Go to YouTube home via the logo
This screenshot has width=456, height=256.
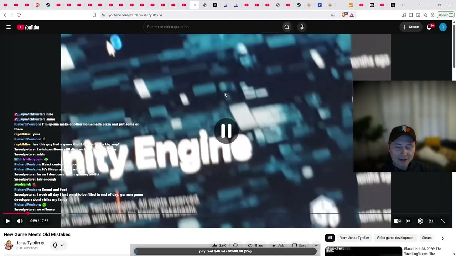pos(28,27)
